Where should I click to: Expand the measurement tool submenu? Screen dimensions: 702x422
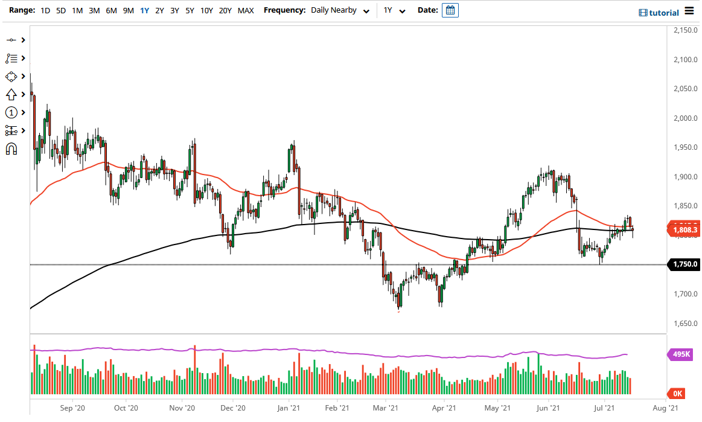(24, 130)
